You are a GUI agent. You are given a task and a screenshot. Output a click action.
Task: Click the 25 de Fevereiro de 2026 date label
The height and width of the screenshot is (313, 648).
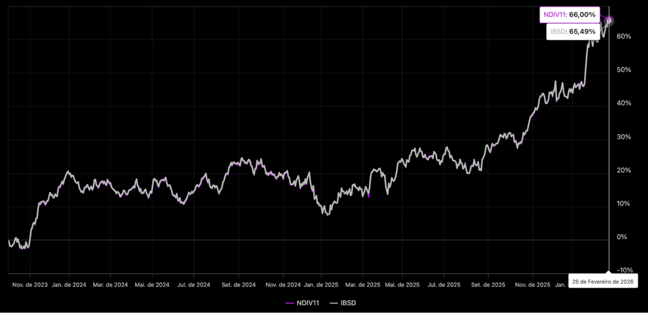[x=602, y=281]
